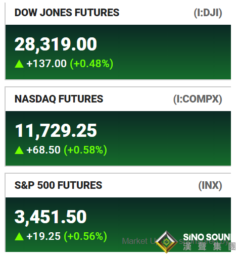Click the (+0.56%) percent change

click(85, 236)
